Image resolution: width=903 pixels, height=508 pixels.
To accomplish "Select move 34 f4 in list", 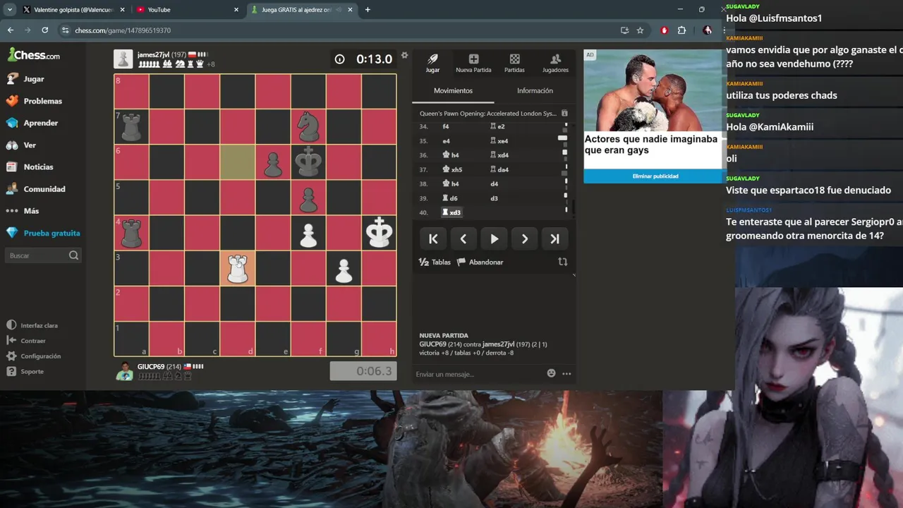I will pos(445,126).
